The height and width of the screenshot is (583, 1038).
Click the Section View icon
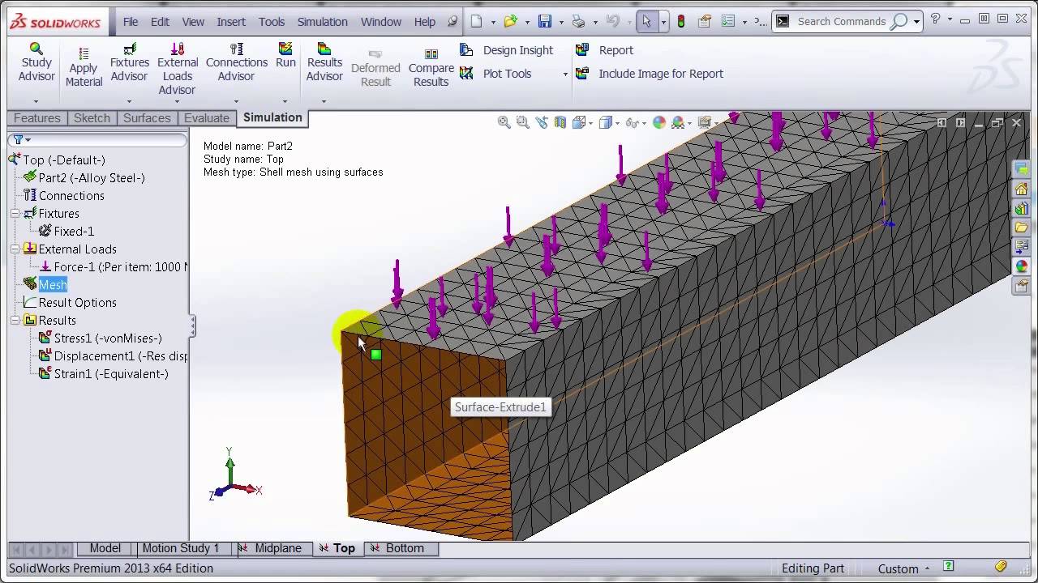pos(560,122)
